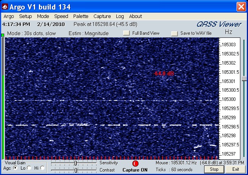Enable the Full Band View checkbox
The width and height of the screenshot is (248, 175).
[127, 33]
